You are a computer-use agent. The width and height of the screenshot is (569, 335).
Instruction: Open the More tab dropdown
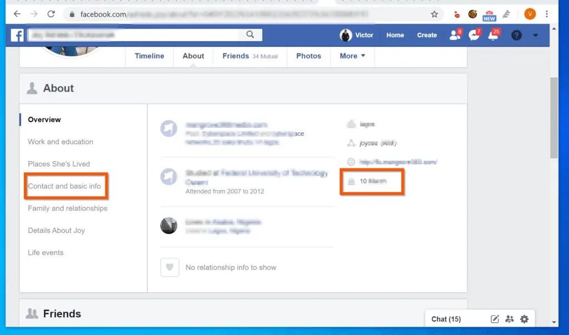click(352, 56)
